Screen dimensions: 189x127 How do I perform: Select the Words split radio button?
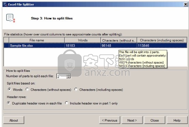click(9, 89)
